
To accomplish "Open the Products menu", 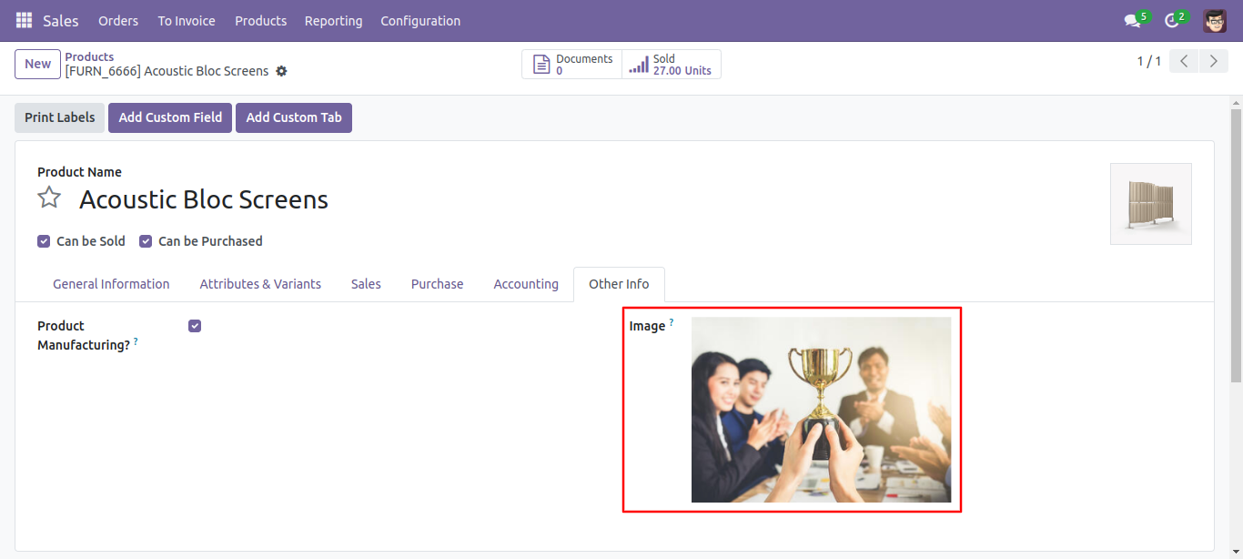I will coord(260,20).
